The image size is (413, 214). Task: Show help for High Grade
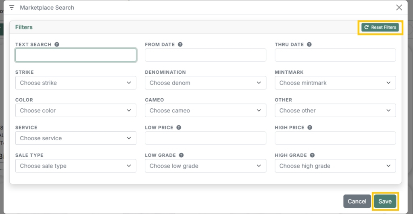point(312,155)
